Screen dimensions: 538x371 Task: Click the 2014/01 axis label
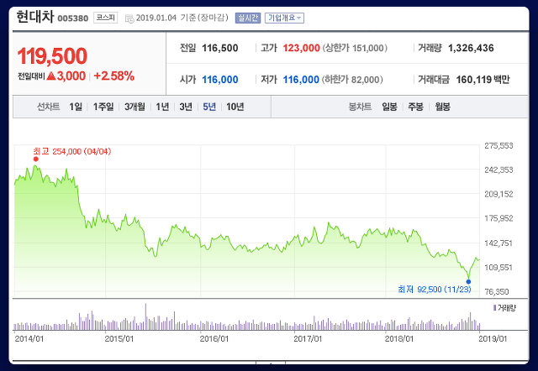29,338
